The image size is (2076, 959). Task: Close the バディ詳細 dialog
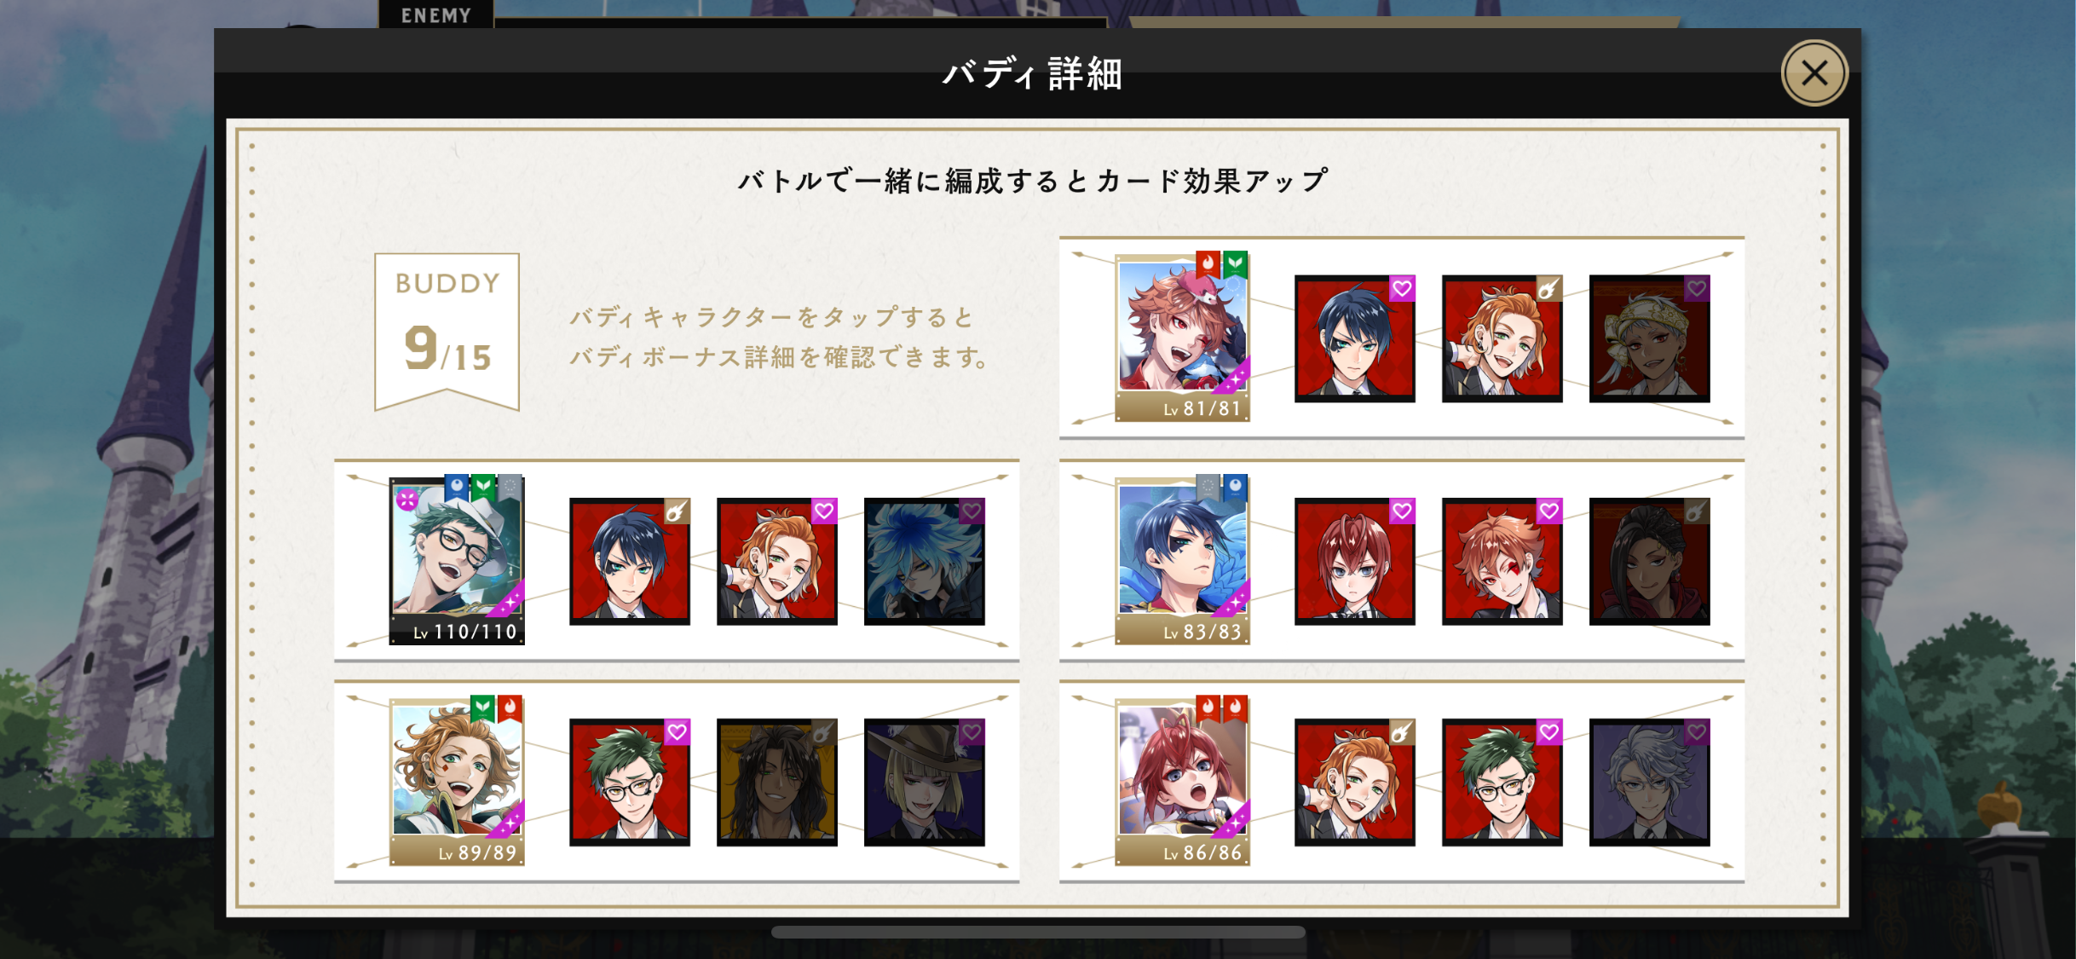(x=1814, y=73)
